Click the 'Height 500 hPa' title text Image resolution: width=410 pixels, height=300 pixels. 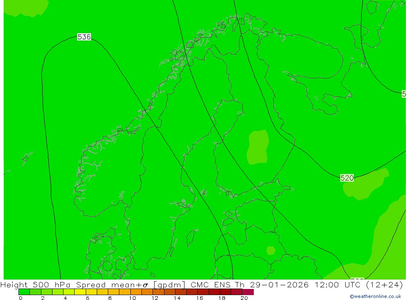35,284
